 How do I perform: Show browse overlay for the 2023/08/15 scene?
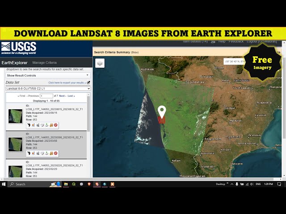[x=33, y=125]
